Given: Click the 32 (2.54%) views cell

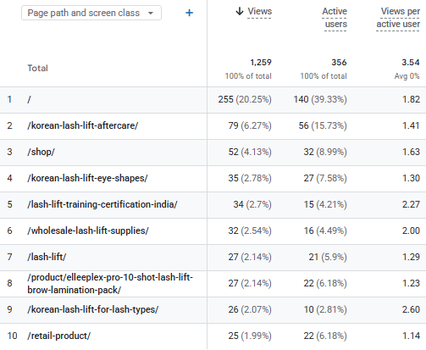Looking at the screenshot, I should click(x=250, y=231).
